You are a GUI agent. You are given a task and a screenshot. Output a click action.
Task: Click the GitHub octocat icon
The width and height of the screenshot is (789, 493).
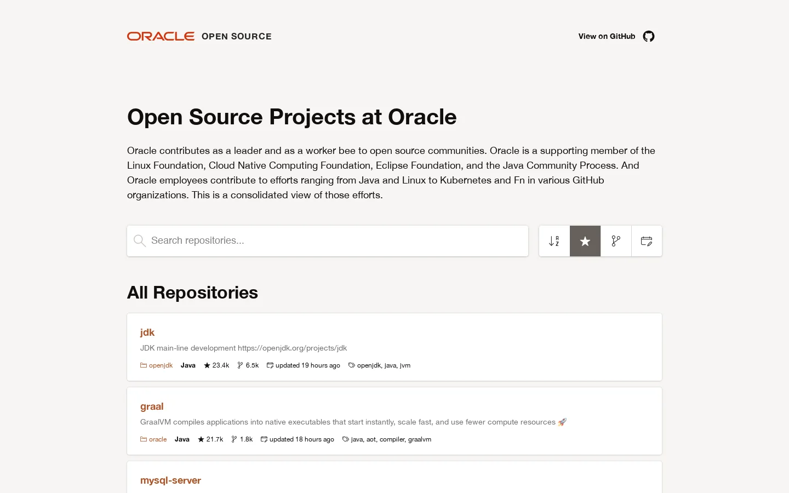tap(649, 36)
